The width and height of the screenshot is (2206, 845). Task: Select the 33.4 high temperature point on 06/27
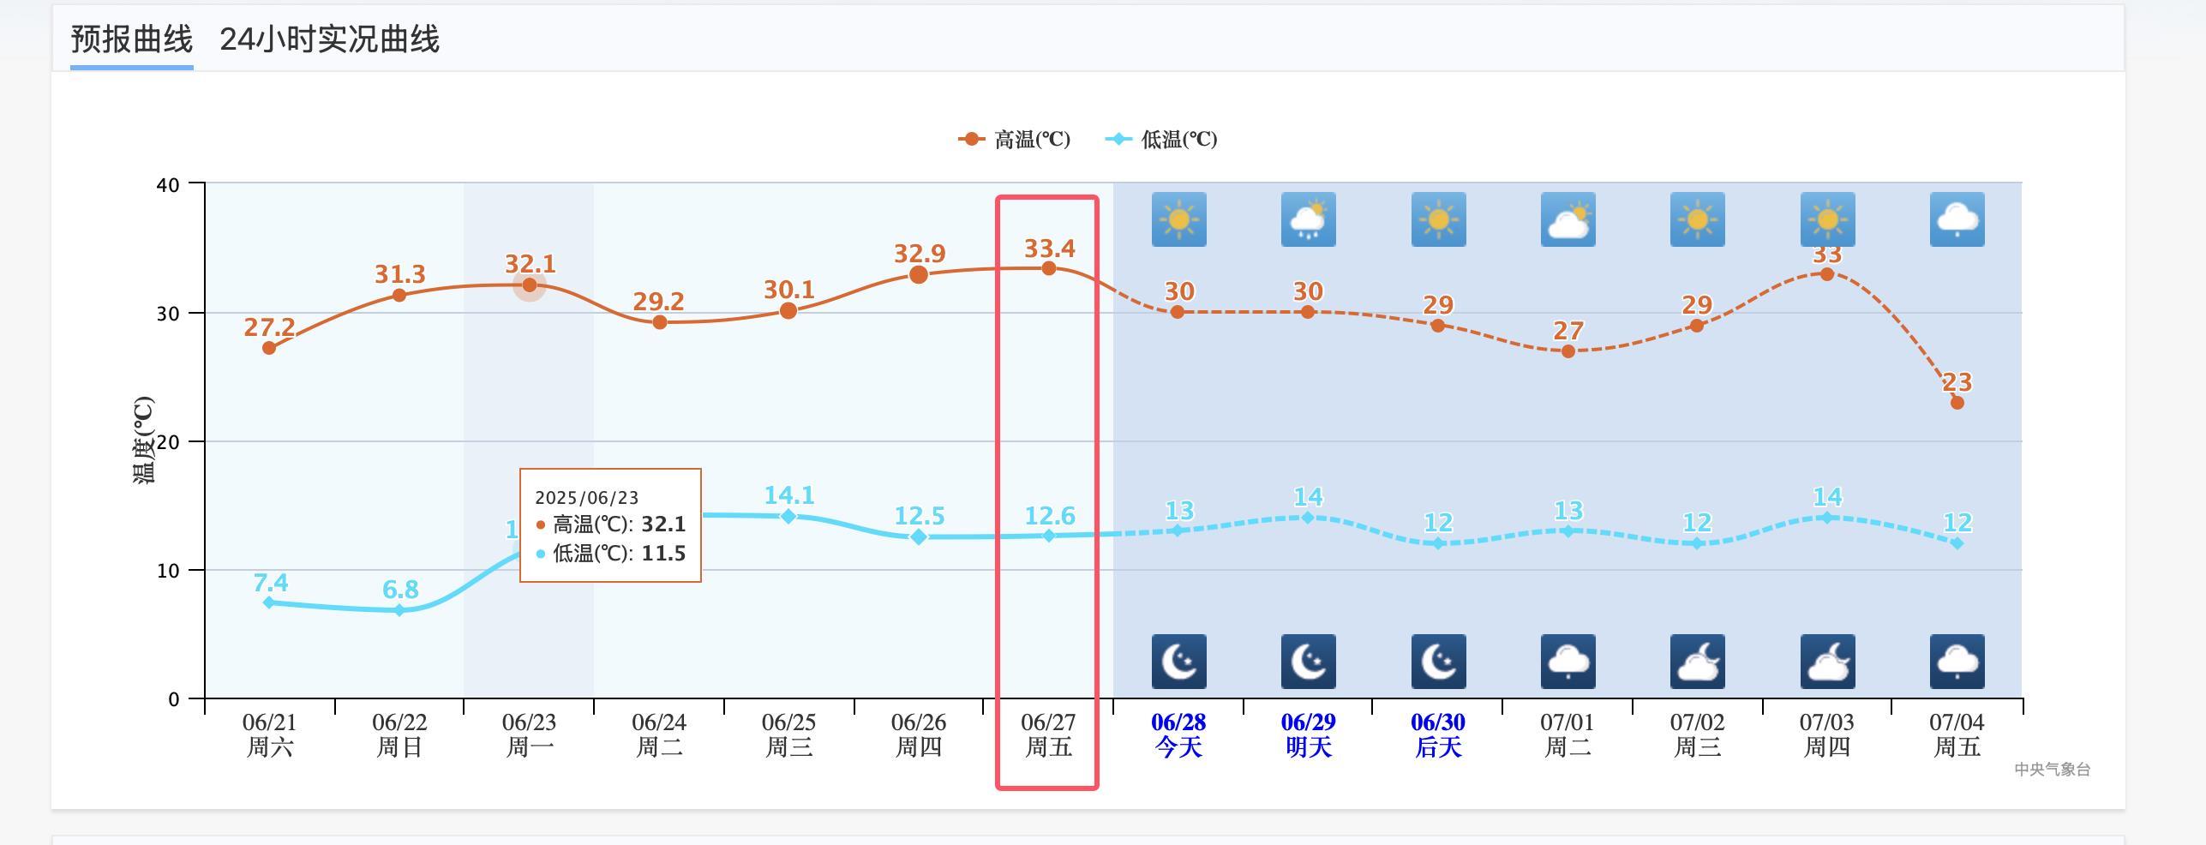[x=1048, y=268]
